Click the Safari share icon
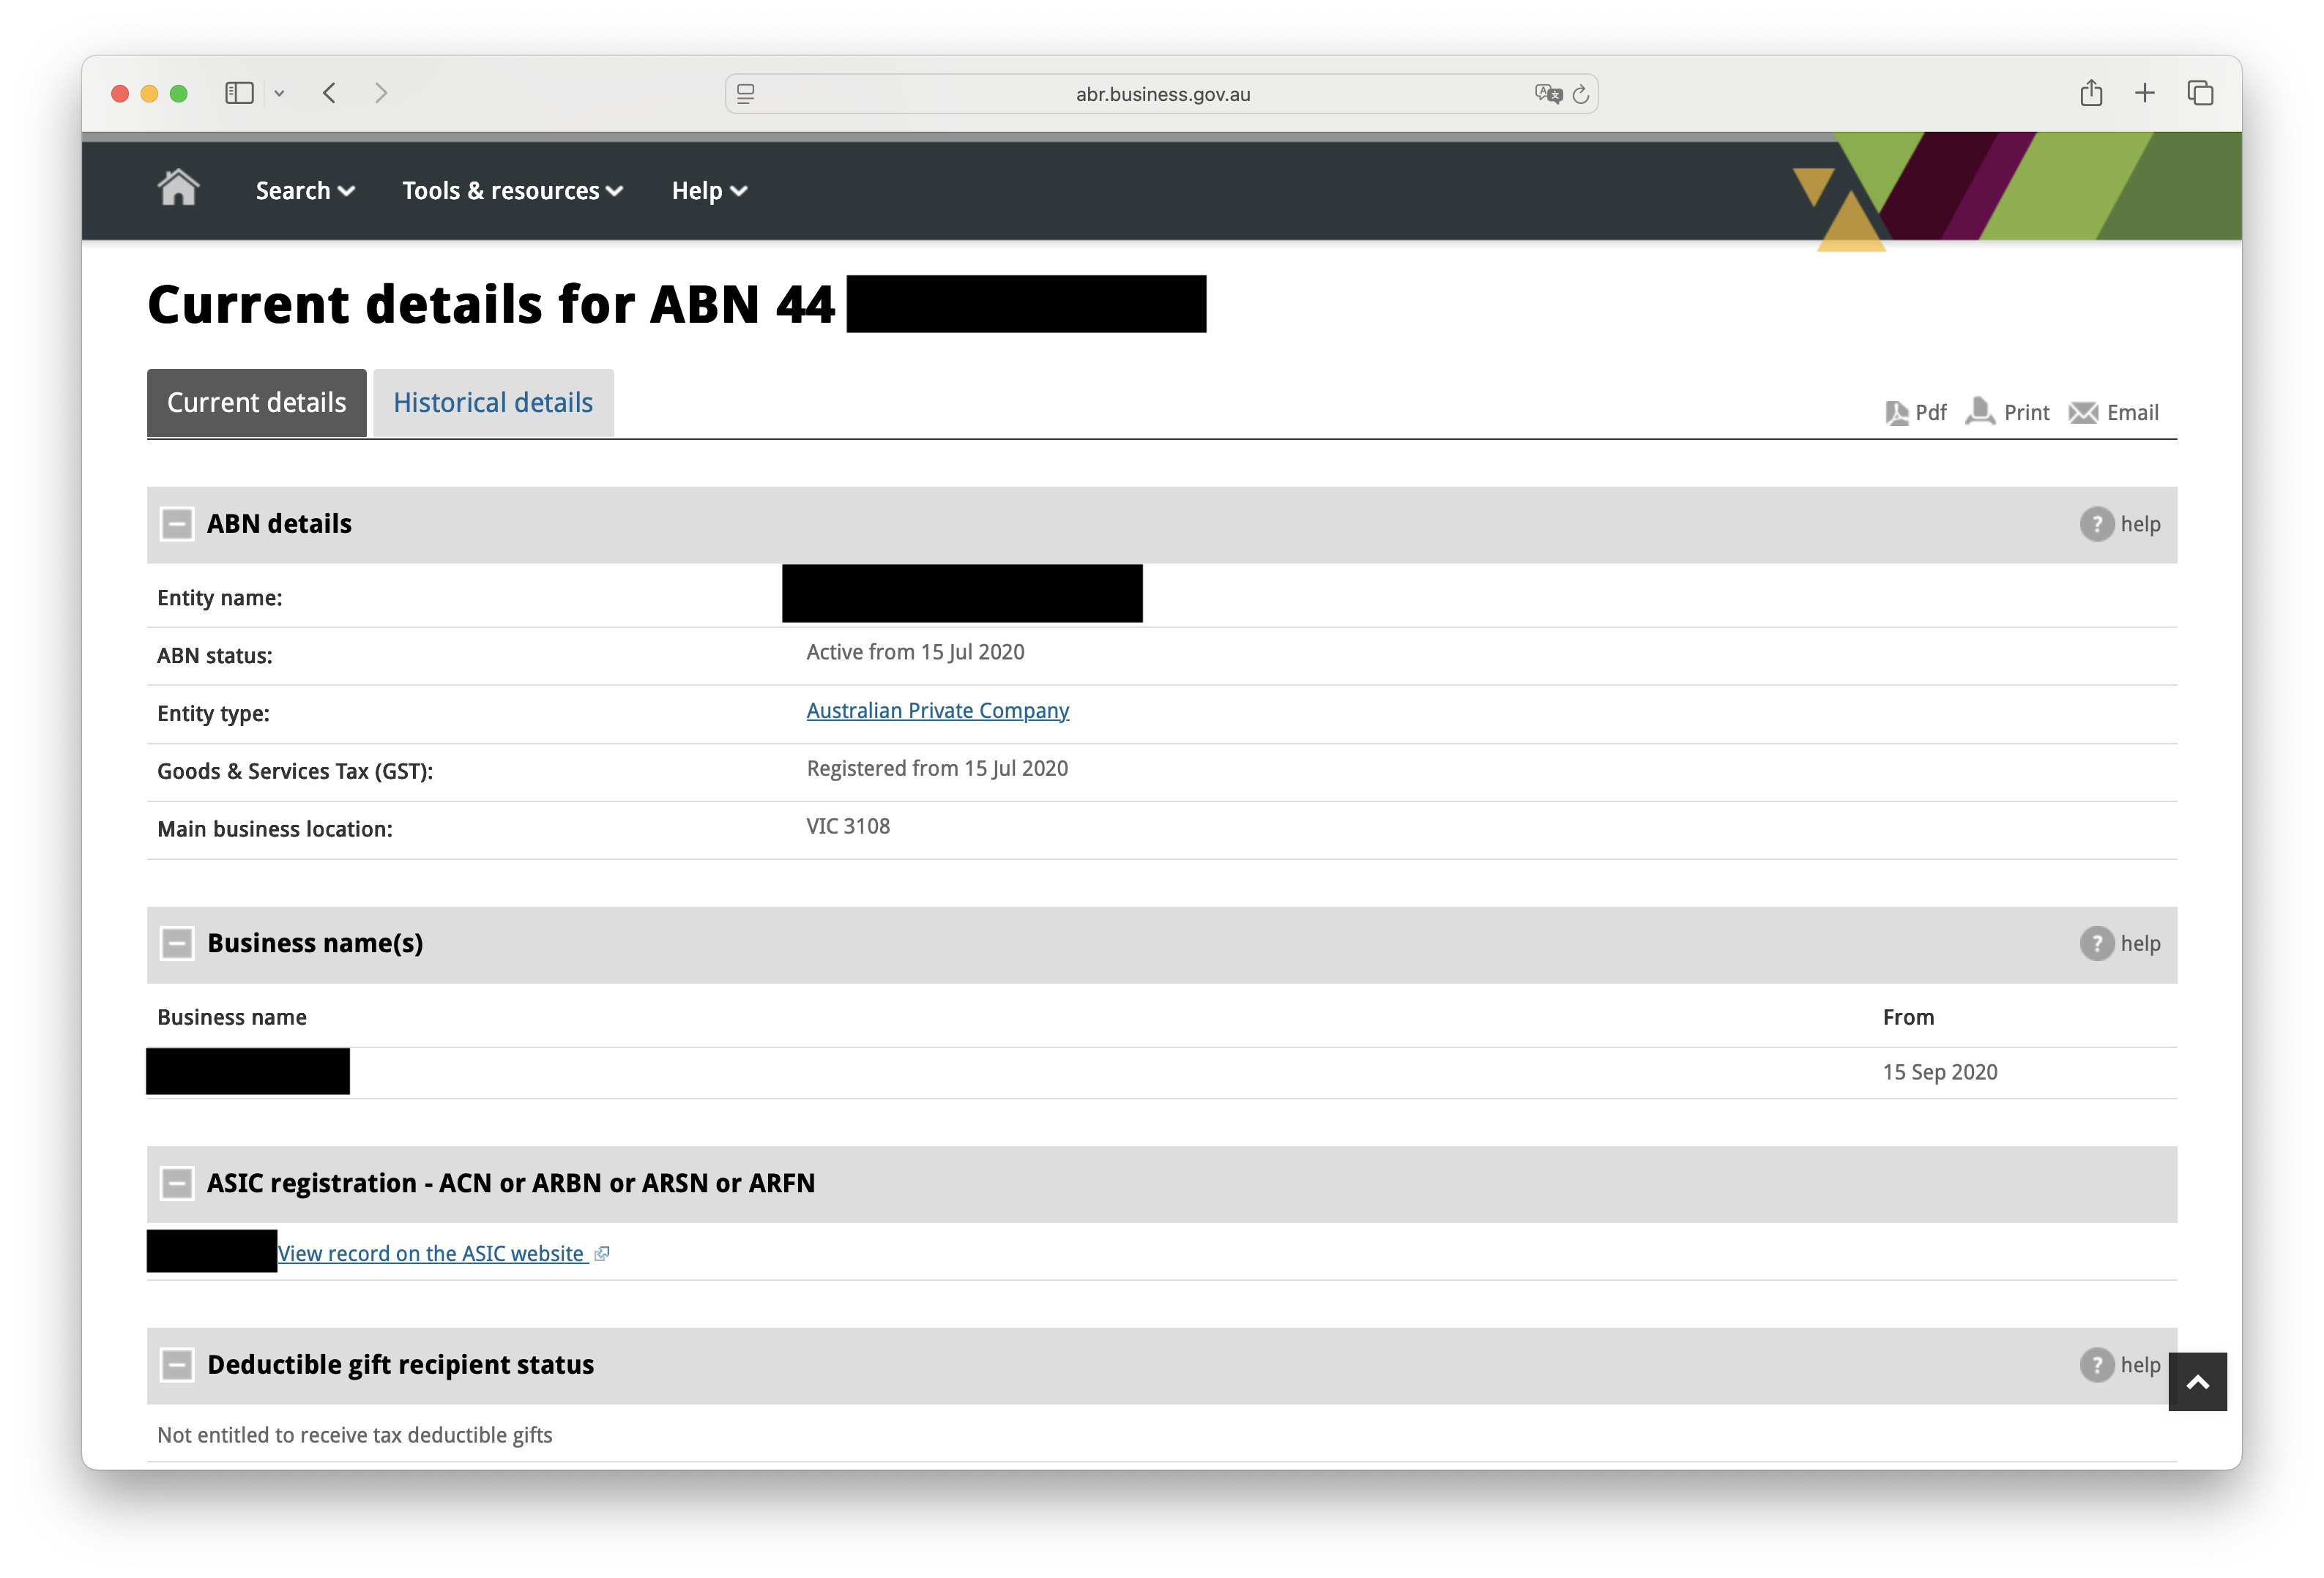 (x=2091, y=94)
